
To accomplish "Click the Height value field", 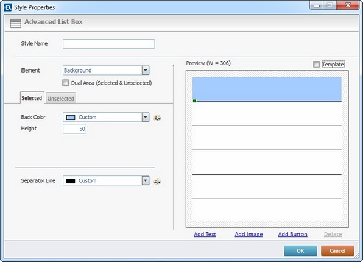I will pos(74,129).
